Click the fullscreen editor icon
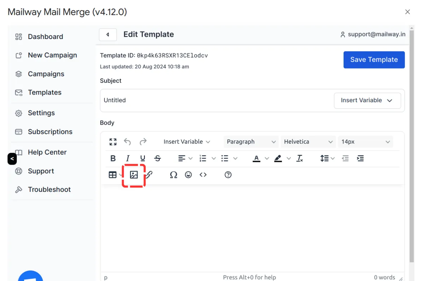This screenshot has height=281, width=422. point(113,142)
